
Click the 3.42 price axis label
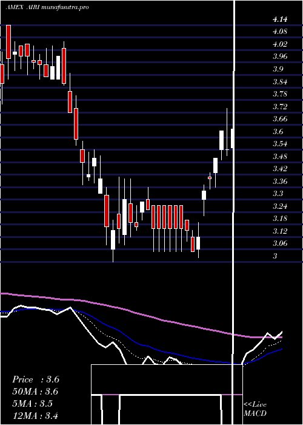(x=280, y=169)
